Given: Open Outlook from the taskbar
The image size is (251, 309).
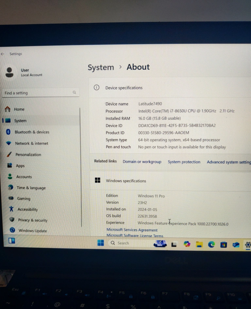Looking at the screenshot, I should [x=236, y=245].
